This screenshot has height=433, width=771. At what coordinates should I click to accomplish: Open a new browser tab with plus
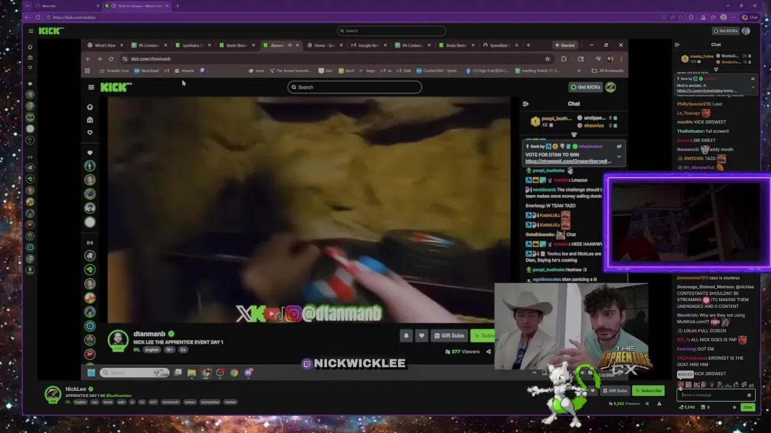(x=177, y=6)
